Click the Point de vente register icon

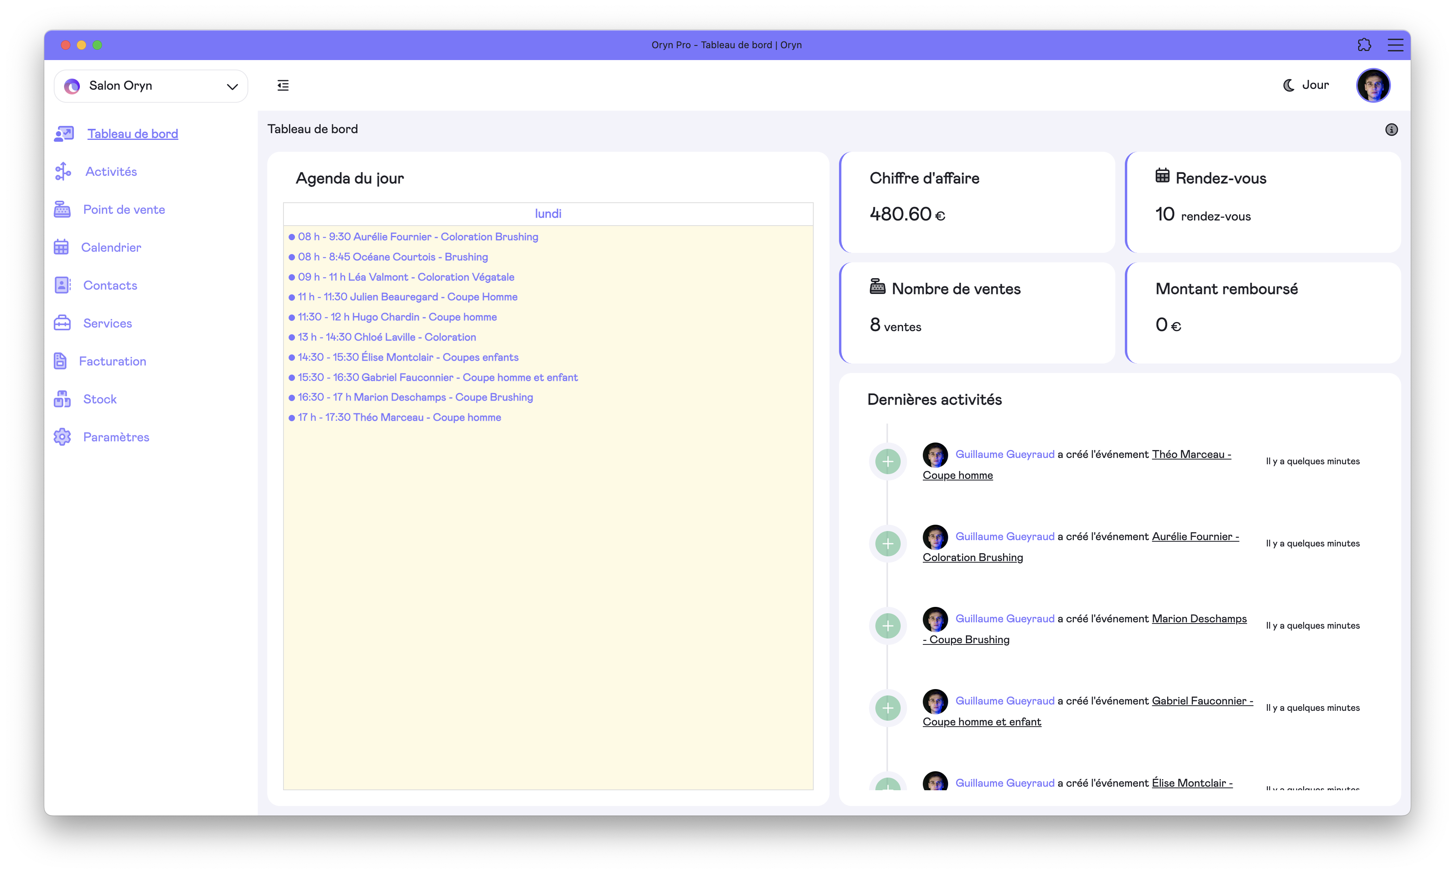tap(62, 210)
